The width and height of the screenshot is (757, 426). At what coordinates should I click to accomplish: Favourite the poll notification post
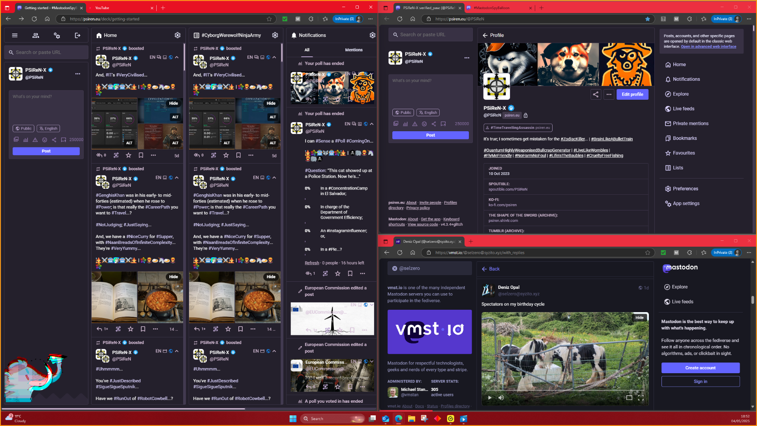(x=338, y=273)
